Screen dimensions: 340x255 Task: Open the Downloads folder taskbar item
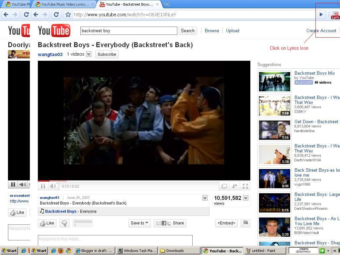[179, 251]
